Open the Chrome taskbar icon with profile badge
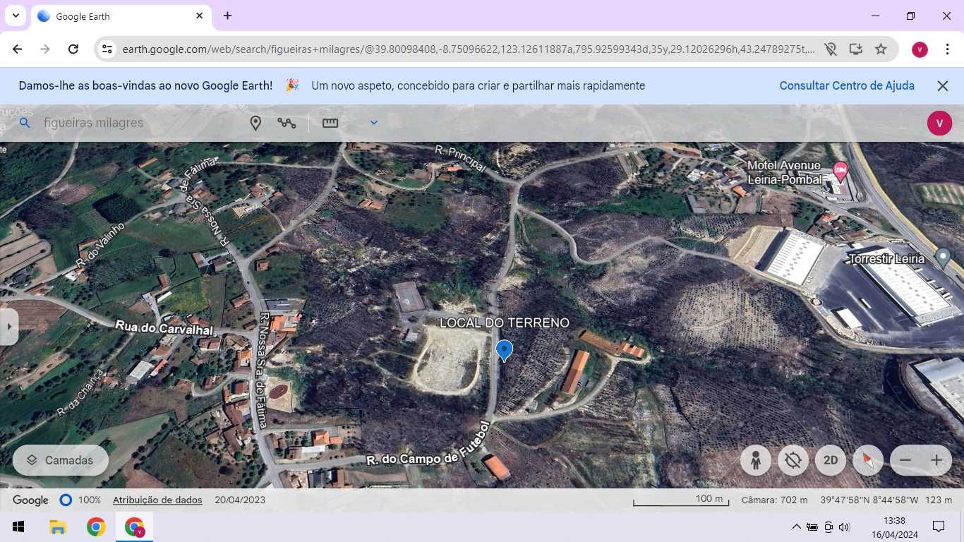The image size is (964, 542). pyautogui.click(x=134, y=527)
